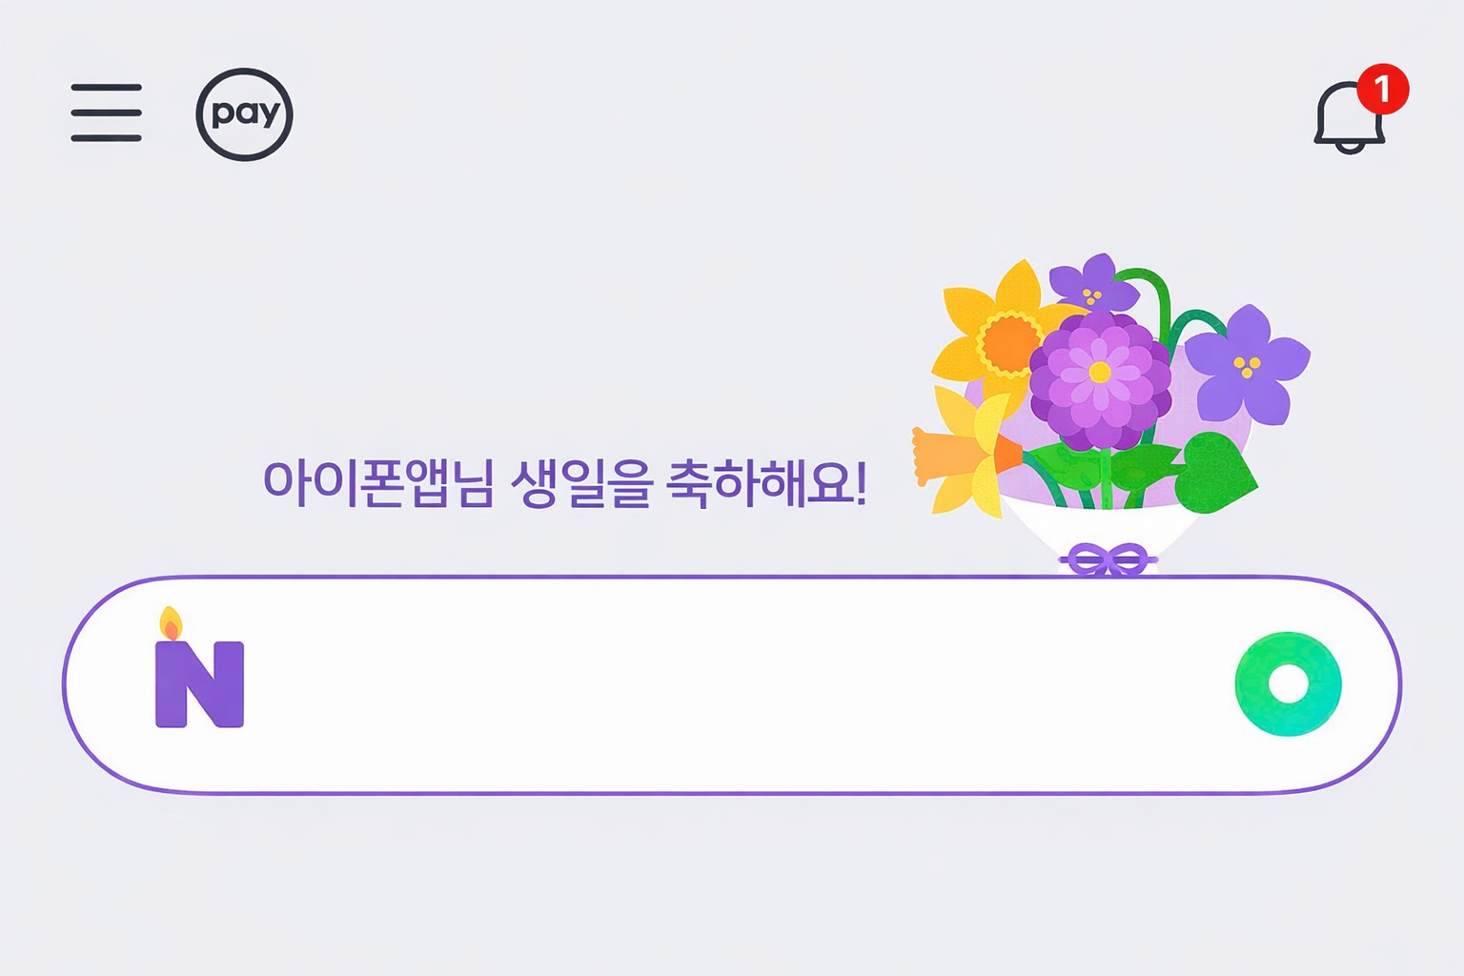Click the red notification badge showing 1
Viewport: 1464px width, 976px height.
tap(1382, 90)
